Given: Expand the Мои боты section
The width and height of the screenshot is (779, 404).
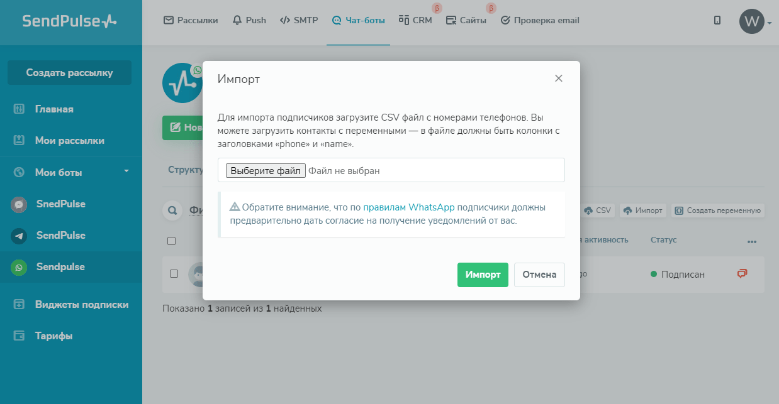Looking at the screenshot, I should [126, 172].
